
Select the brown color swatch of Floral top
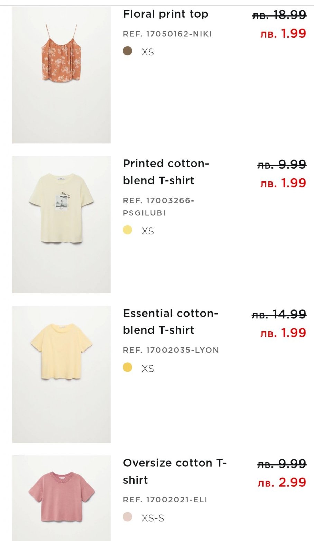point(128,51)
